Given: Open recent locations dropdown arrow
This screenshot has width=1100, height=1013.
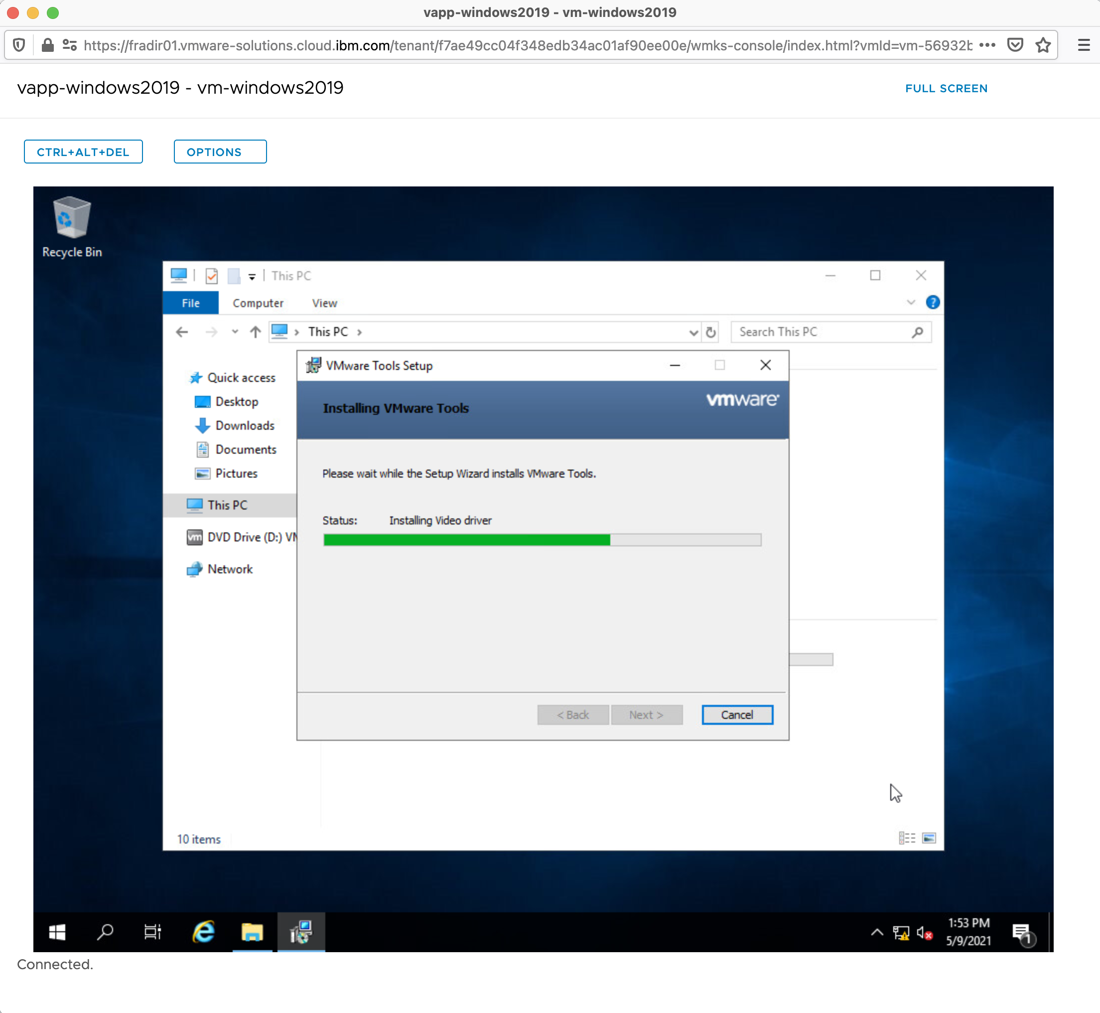Looking at the screenshot, I should tap(235, 332).
